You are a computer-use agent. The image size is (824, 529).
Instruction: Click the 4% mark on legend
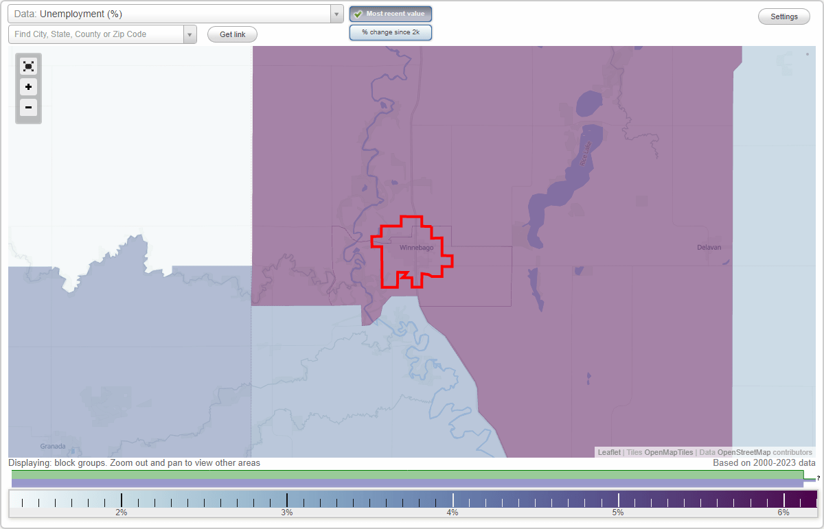coord(453,513)
